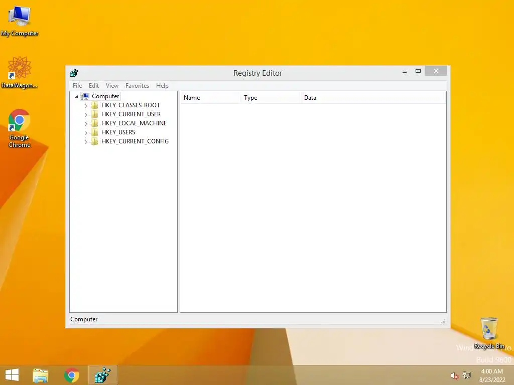Select the Computer tree node
Viewport: 514px width, 385px height.
tap(105, 96)
